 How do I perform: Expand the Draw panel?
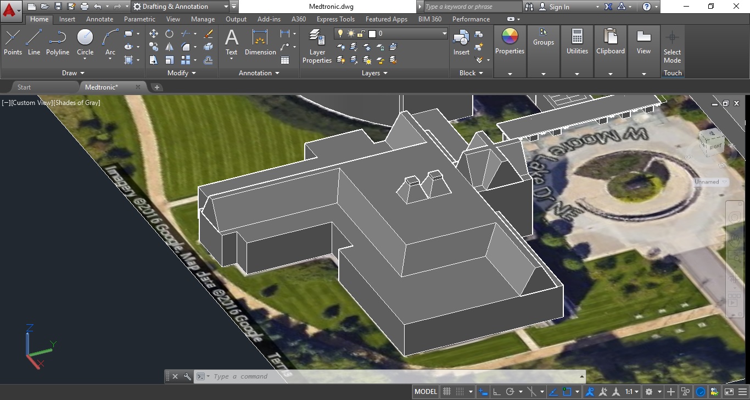tap(73, 73)
